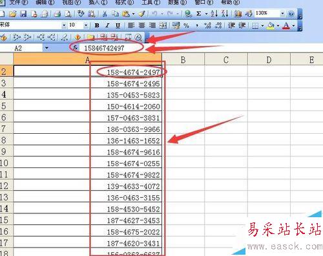Save the workbook using the floppy disk icon

[x=23, y=14]
